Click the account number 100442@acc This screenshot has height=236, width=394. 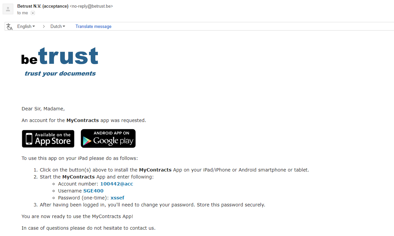pyautogui.click(x=117, y=184)
